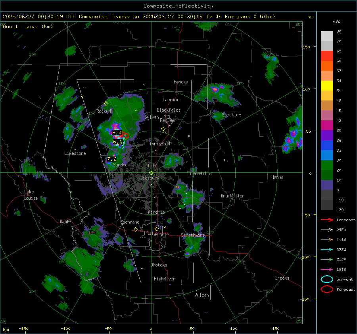357x334 pixels.
Task: Click yellow diamond marker near RockyMH
Action: click(x=106, y=104)
